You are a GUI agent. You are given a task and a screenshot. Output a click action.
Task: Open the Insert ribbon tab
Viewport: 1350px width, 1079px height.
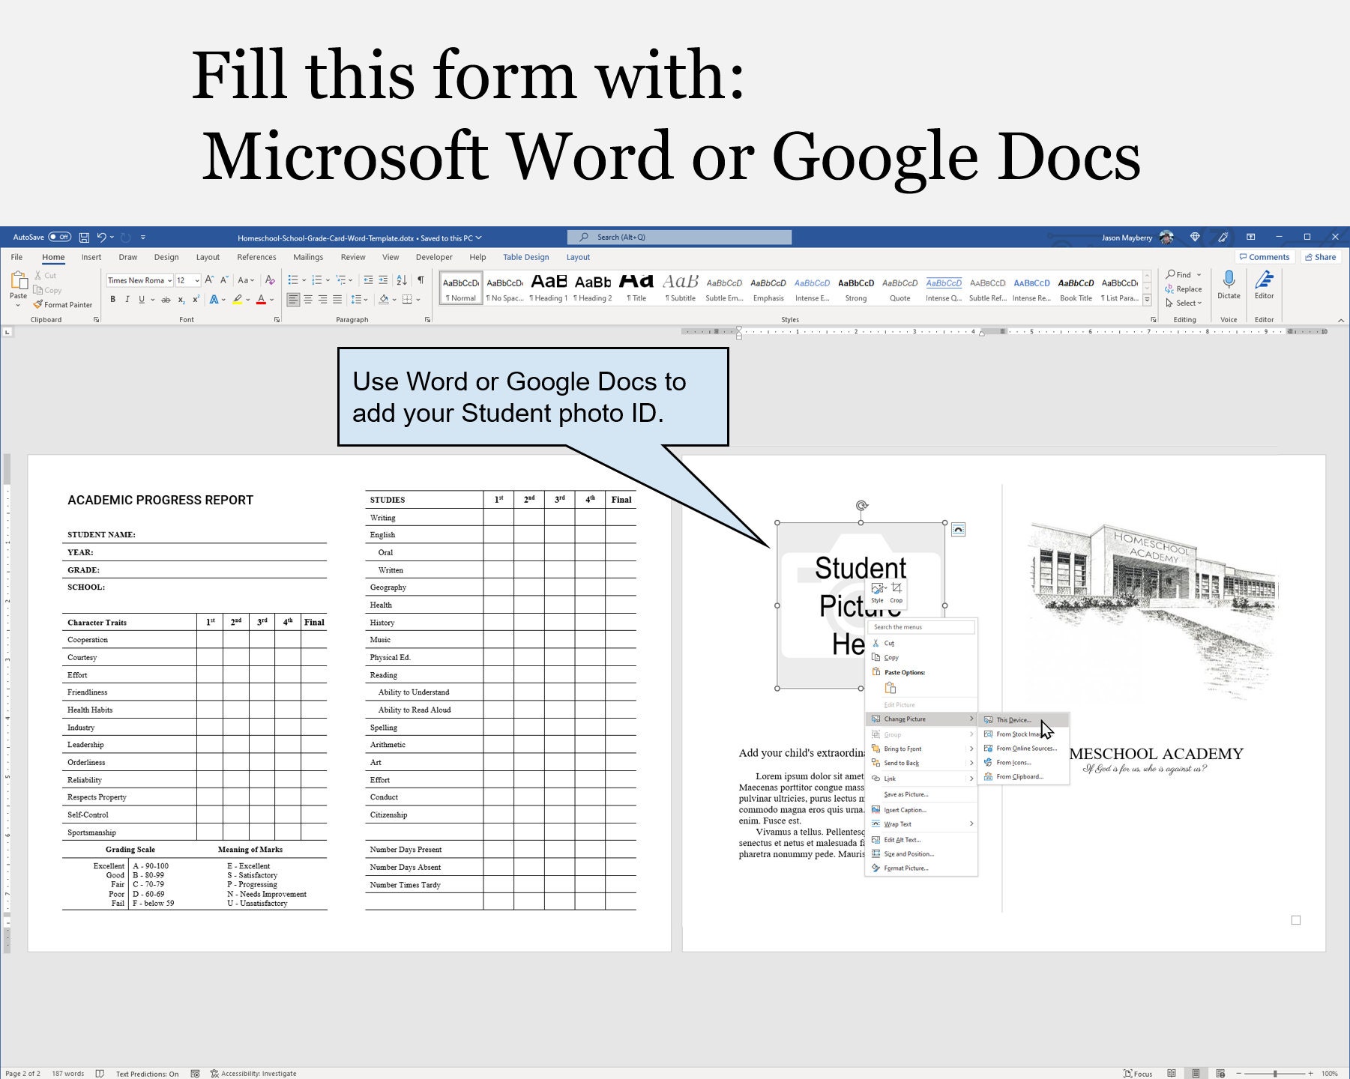(91, 257)
